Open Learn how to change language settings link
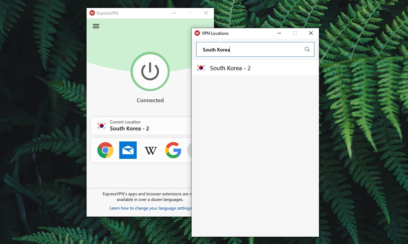The width and height of the screenshot is (408, 244). pyautogui.click(x=151, y=208)
